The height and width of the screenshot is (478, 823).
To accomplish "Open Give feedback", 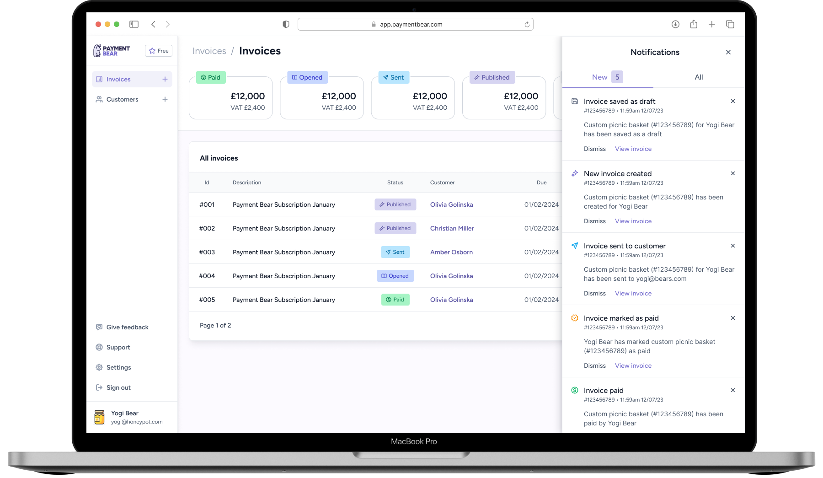I will 122,327.
